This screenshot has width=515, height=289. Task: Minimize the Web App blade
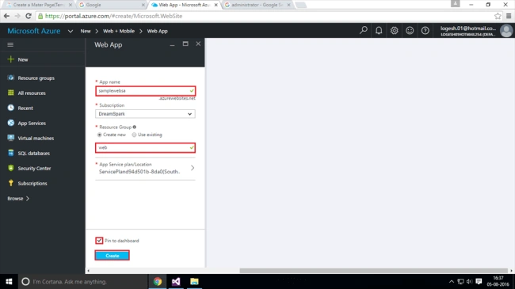172,44
